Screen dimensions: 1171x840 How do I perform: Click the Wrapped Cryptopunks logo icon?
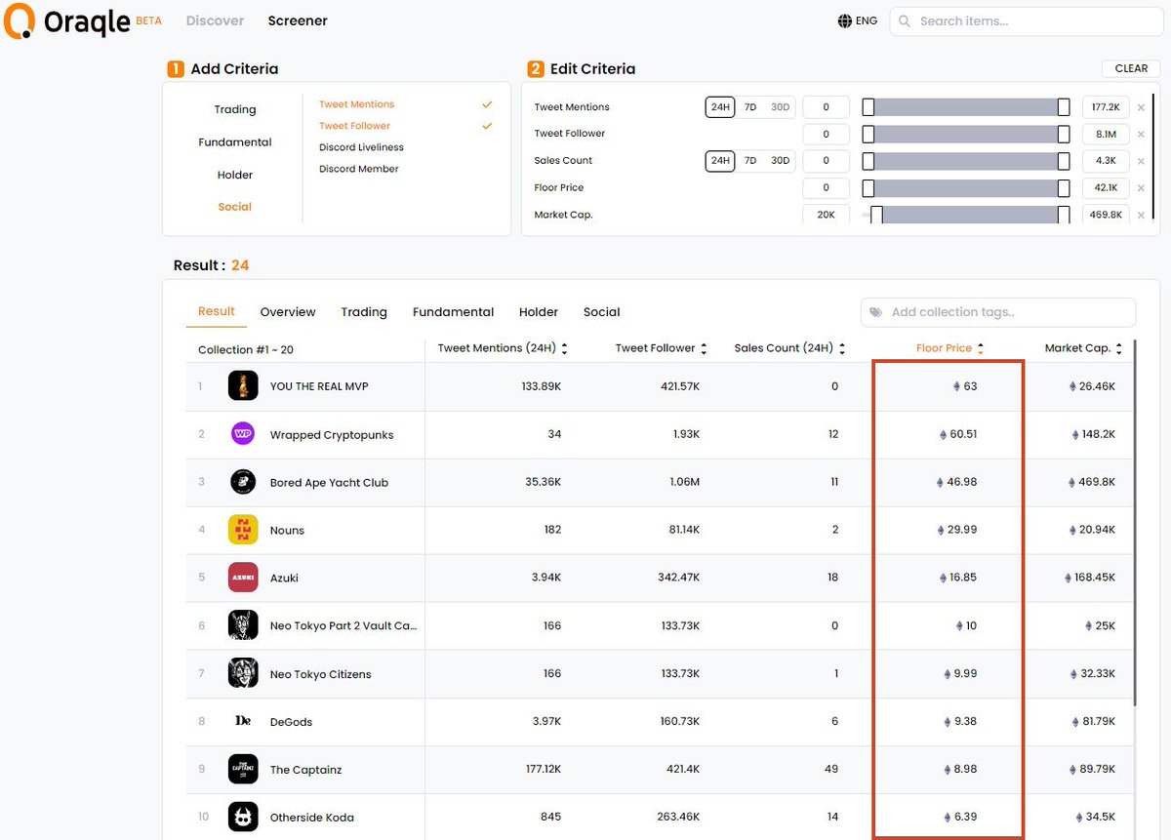tap(243, 434)
